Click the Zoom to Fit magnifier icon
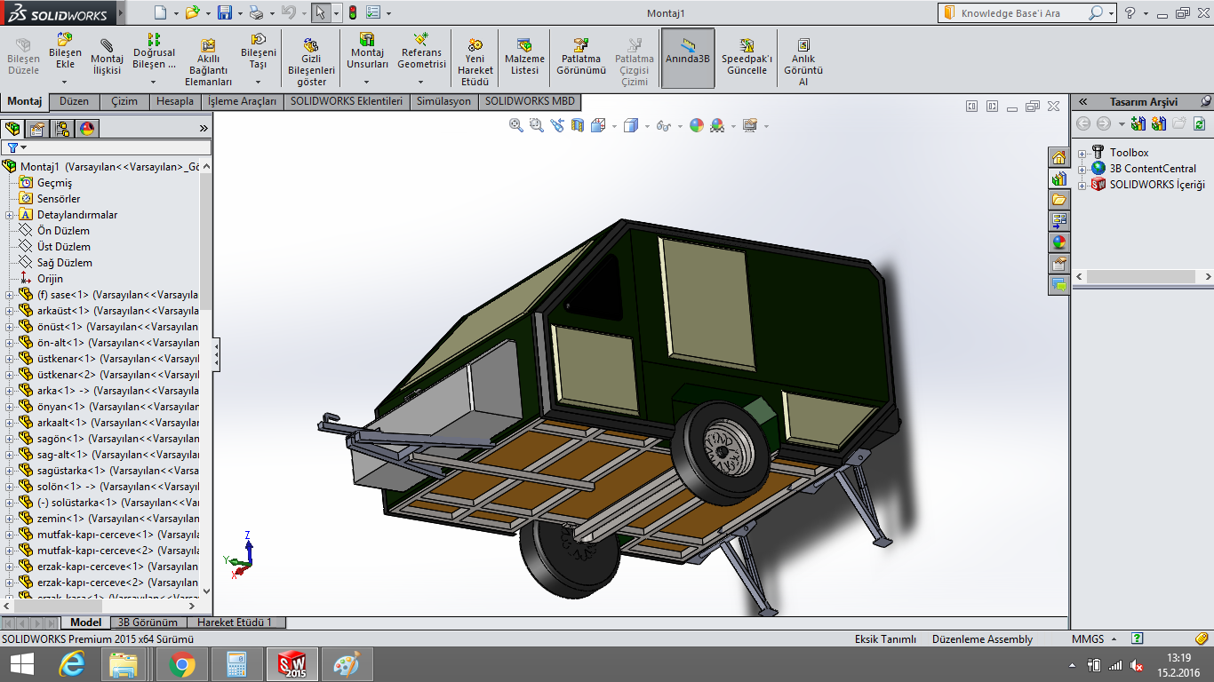 [516, 126]
